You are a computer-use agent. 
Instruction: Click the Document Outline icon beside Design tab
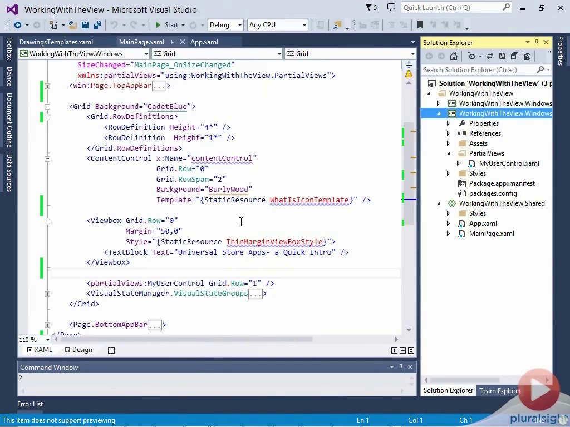pyautogui.click(x=111, y=350)
